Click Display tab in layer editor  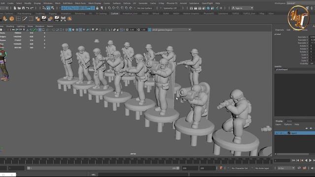pos(279,121)
